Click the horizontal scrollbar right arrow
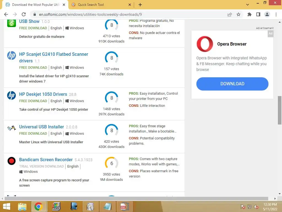Image resolution: width=282 pixels, height=212 pixels. tap(275, 198)
